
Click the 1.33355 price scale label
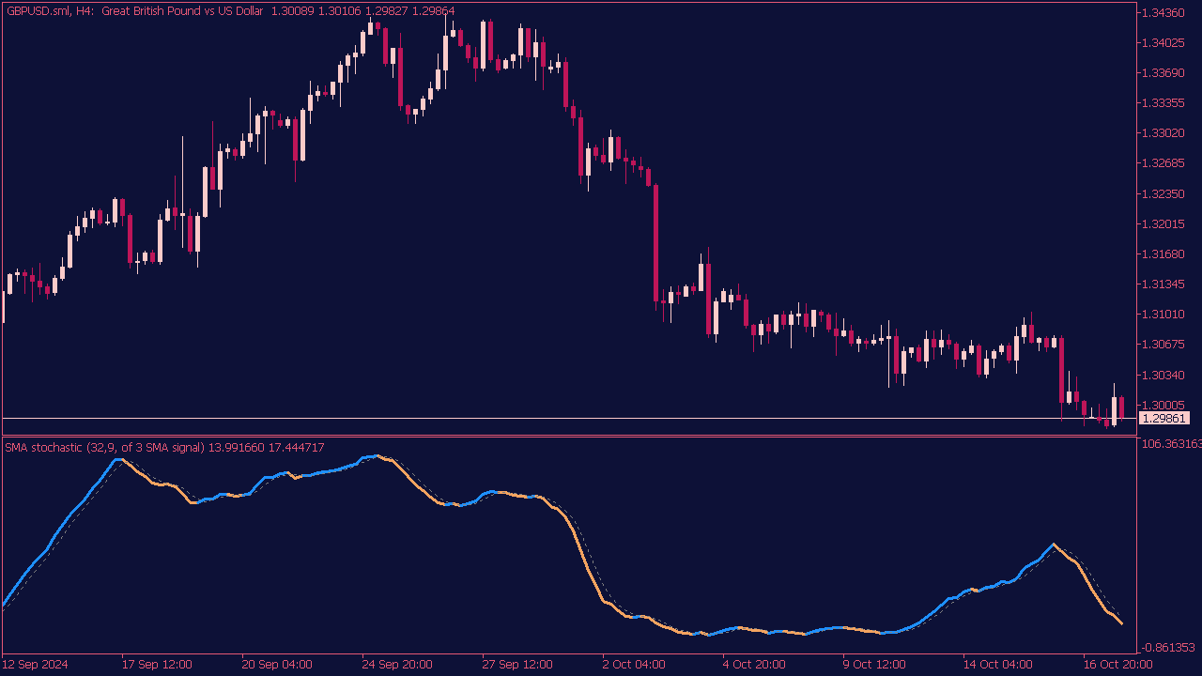[x=1163, y=102]
